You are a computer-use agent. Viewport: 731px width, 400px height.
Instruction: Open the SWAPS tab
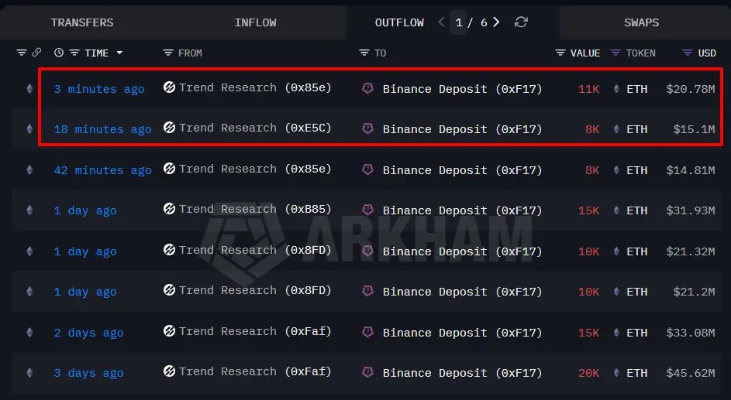coord(642,22)
